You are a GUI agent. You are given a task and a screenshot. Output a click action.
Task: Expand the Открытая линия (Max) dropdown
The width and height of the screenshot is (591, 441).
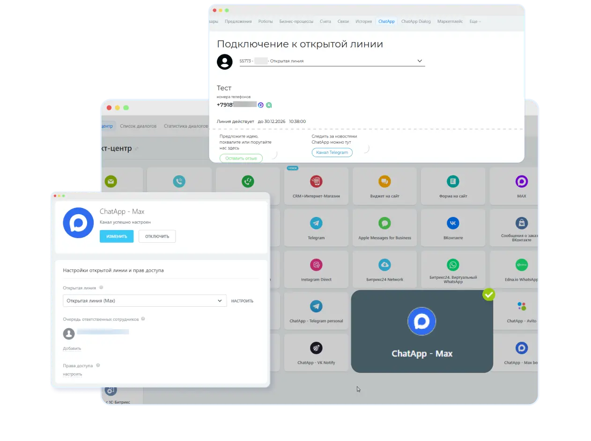point(219,301)
